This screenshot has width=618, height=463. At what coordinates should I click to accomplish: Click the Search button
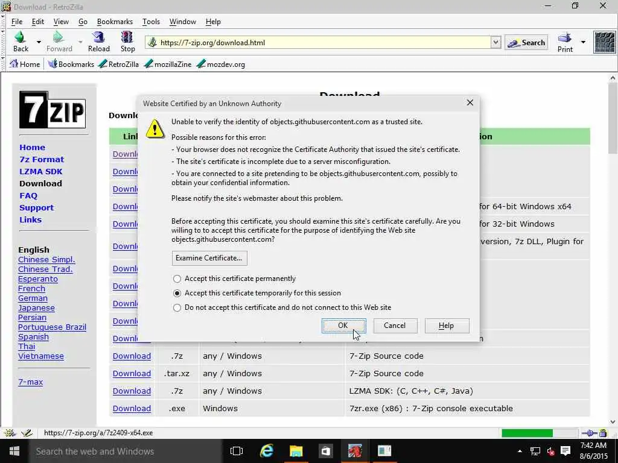(x=526, y=43)
